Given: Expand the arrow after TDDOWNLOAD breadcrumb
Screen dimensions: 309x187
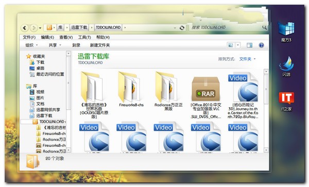Looking at the screenshot, I should pyautogui.click(x=125, y=27).
